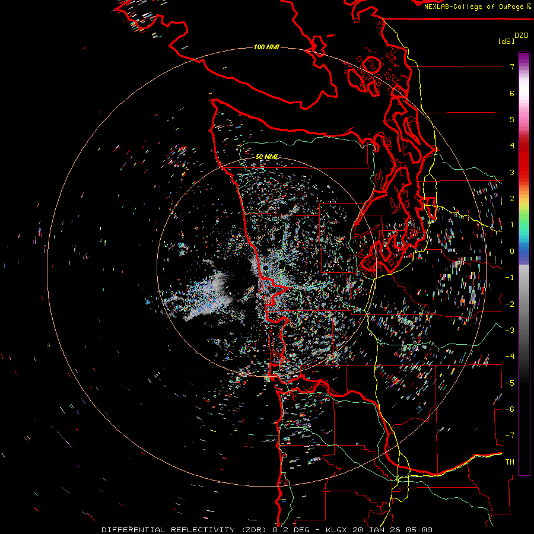The height and width of the screenshot is (534, 534).
Task: Click the 20 JAN 26 05:00 timestamp
Action: click(392, 530)
